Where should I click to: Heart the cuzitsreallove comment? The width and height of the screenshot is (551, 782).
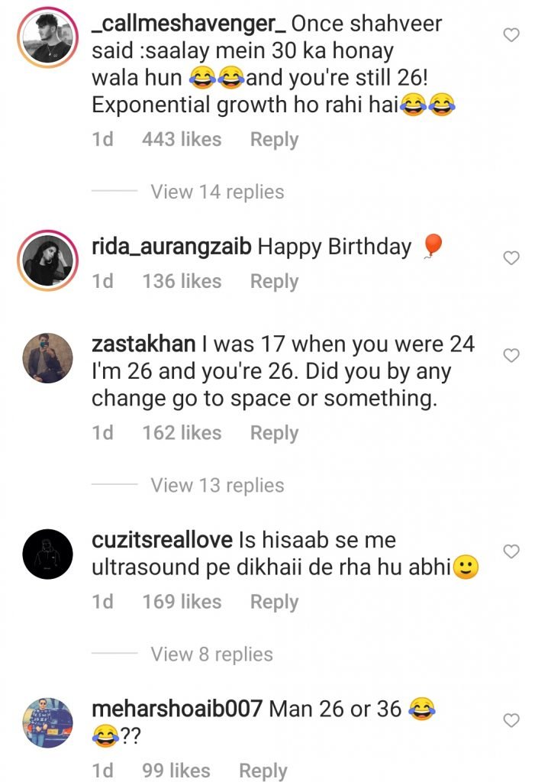pyautogui.click(x=512, y=551)
